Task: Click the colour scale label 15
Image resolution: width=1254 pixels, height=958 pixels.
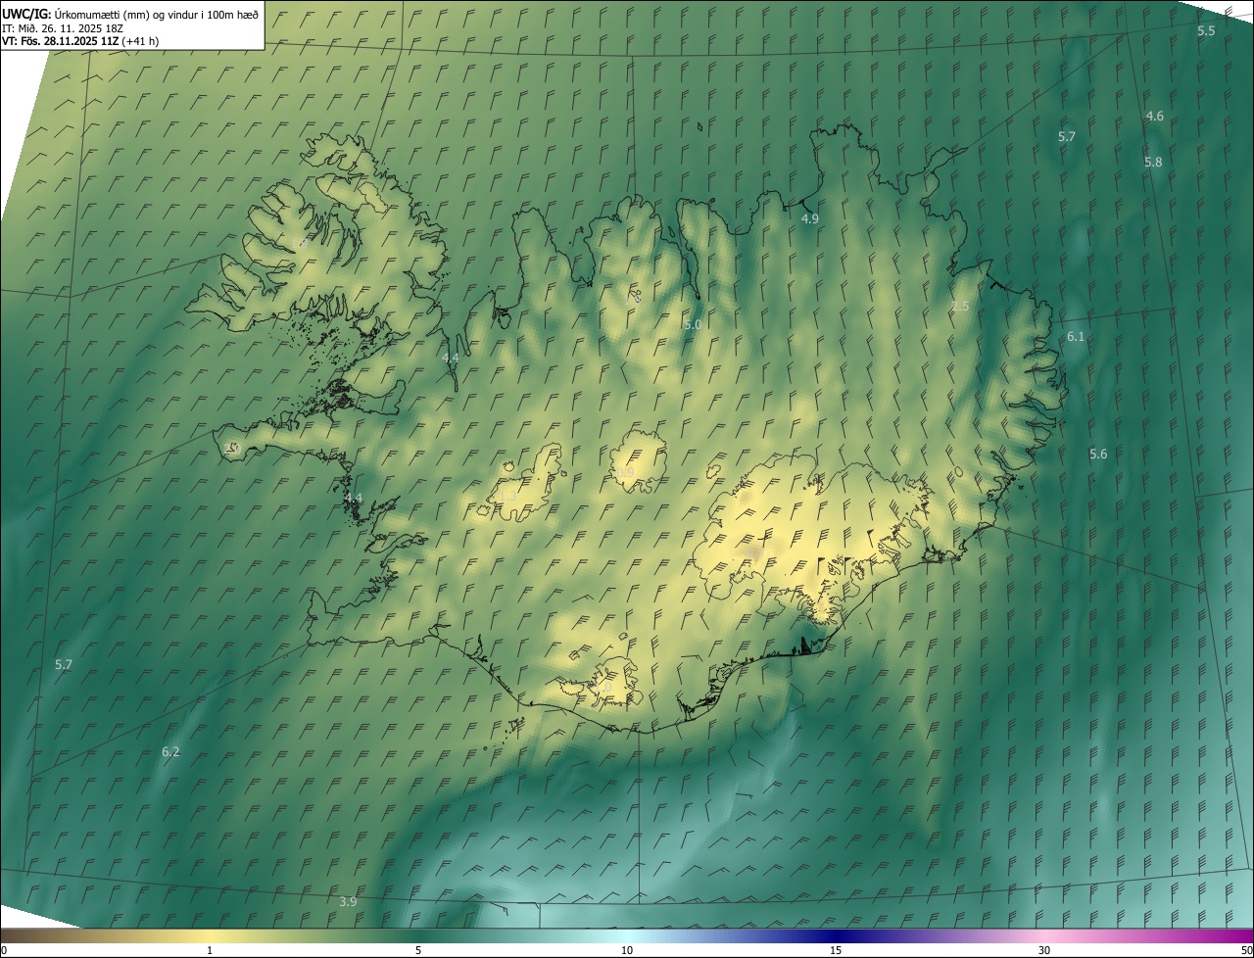Action: click(x=836, y=950)
